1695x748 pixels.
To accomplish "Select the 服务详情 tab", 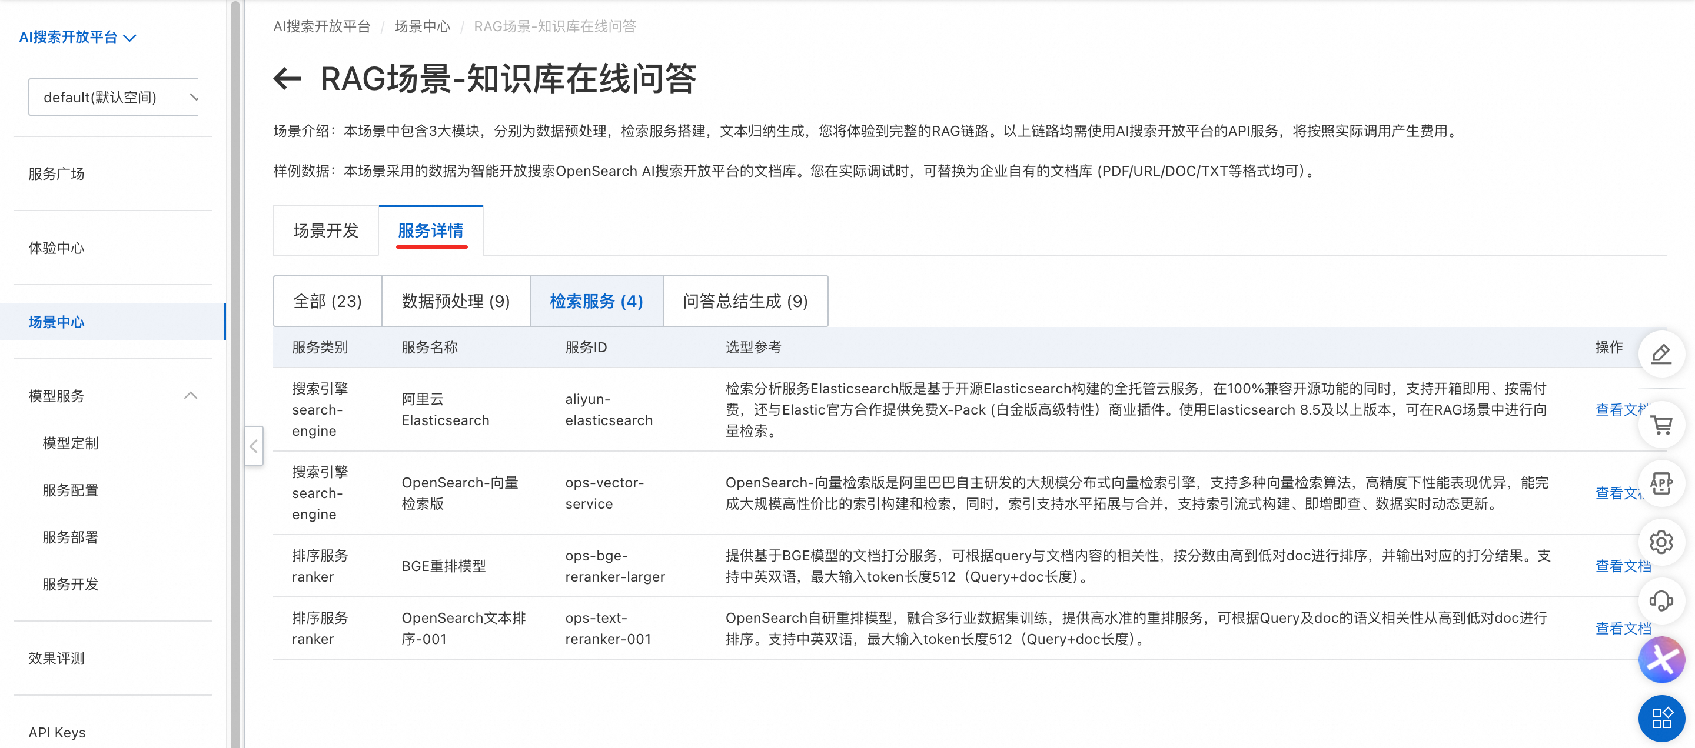I will [x=430, y=231].
